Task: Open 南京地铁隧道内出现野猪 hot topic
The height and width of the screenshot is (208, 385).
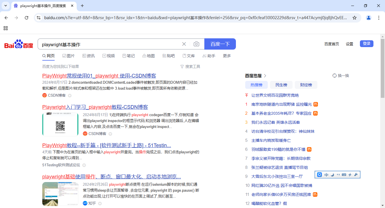Action: pyautogui.click(x=282, y=104)
